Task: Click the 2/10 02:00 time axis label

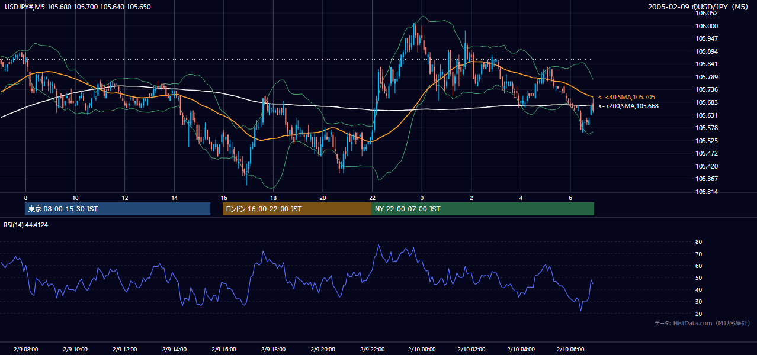Action: click(x=471, y=350)
